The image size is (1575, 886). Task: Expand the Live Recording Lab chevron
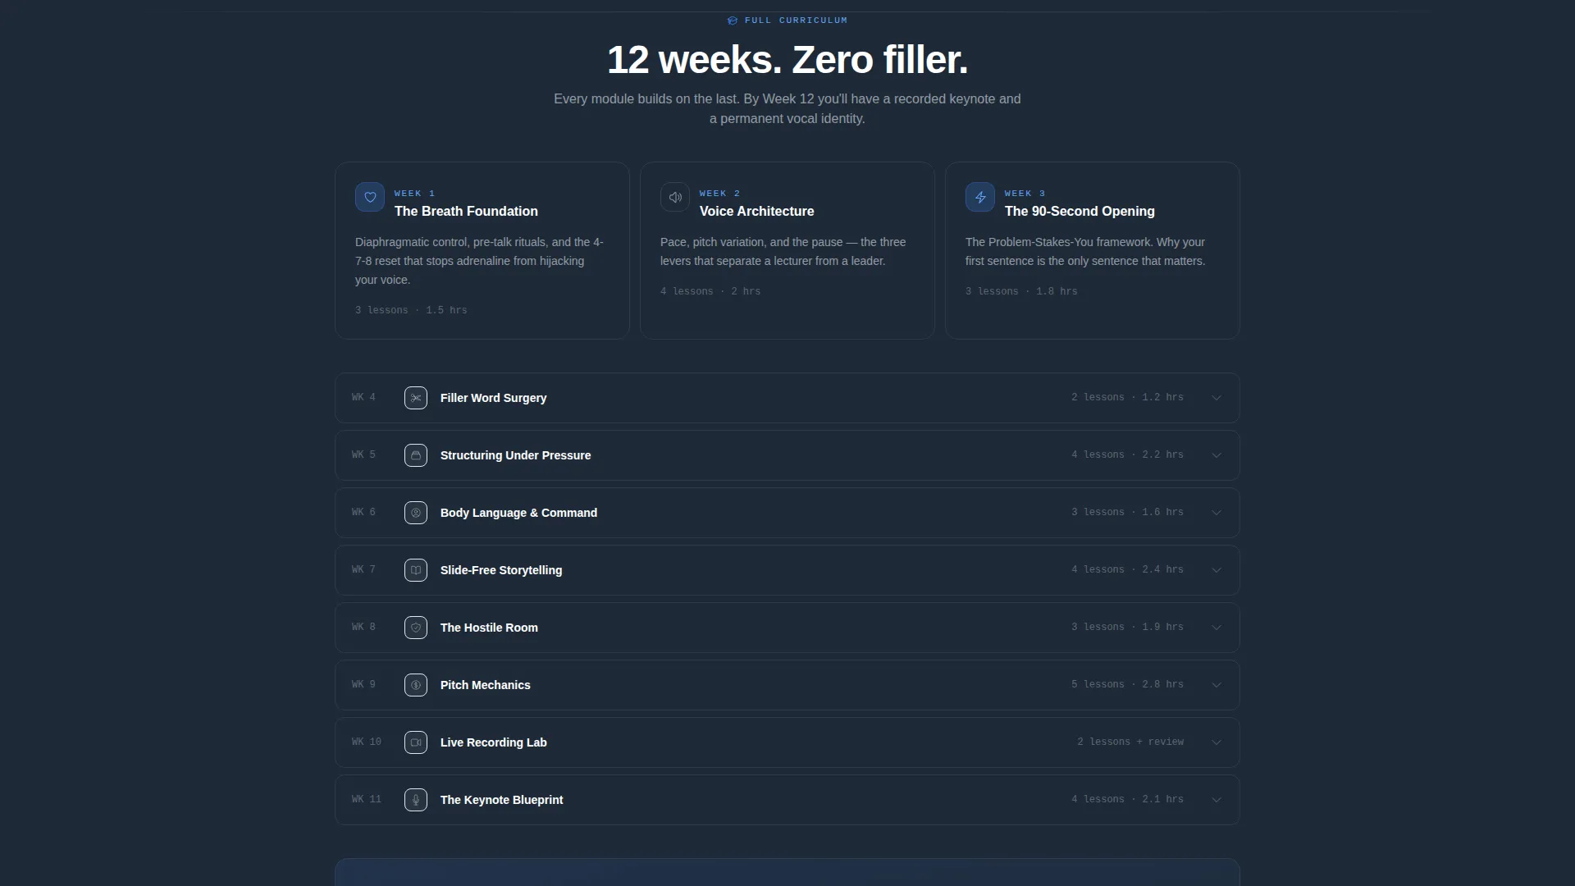point(1217,742)
